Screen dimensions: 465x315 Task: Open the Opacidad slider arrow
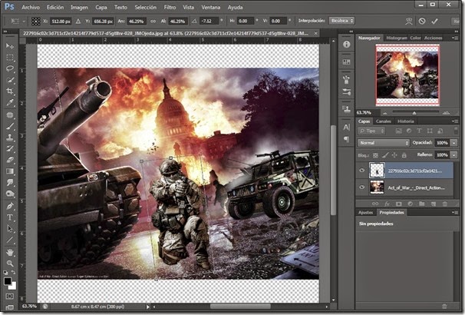pos(454,143)
